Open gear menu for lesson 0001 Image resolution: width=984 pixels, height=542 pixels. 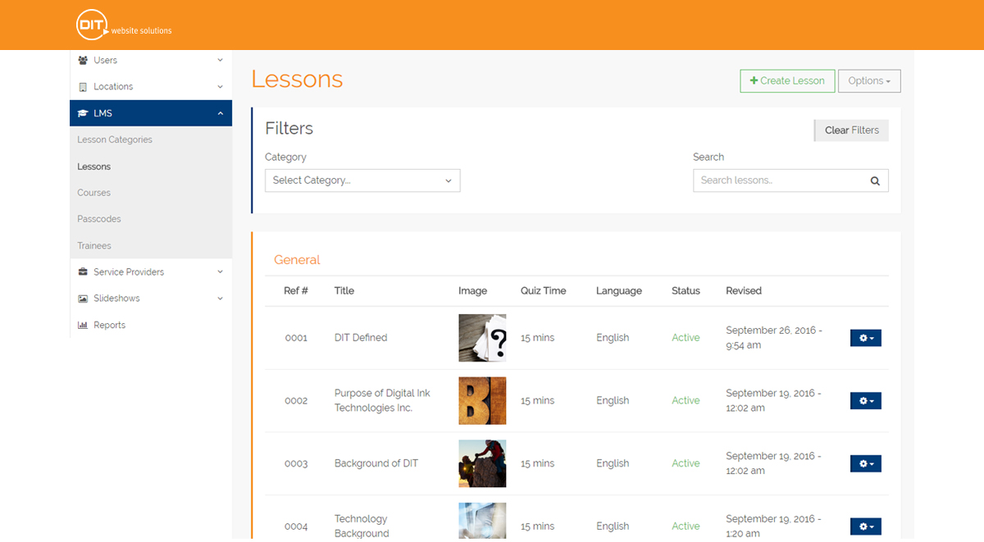(x=865, y=338)
